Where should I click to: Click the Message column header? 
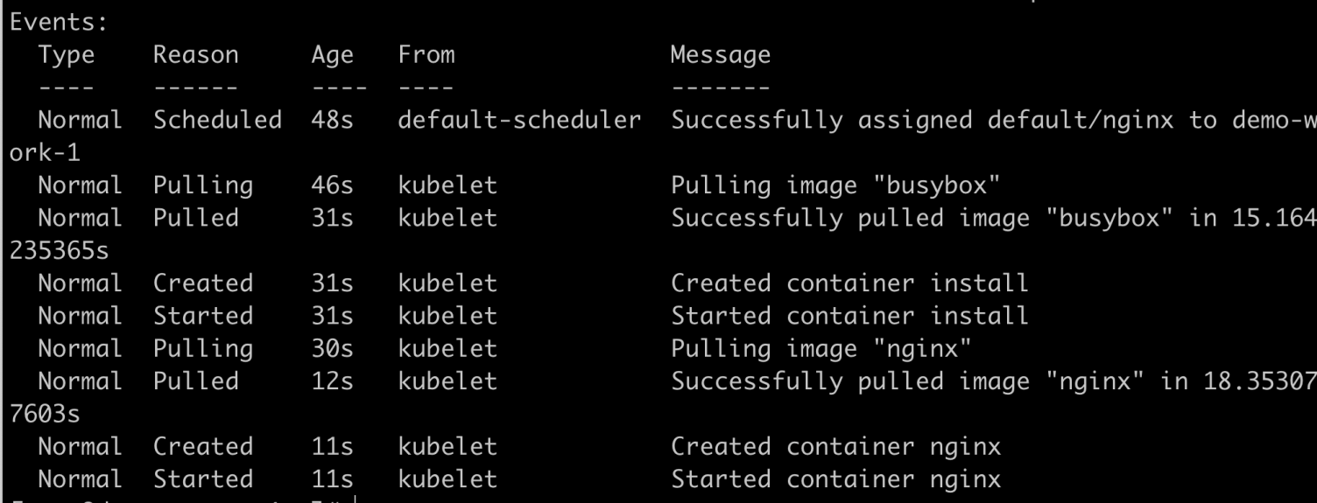[x=721, y=56]
